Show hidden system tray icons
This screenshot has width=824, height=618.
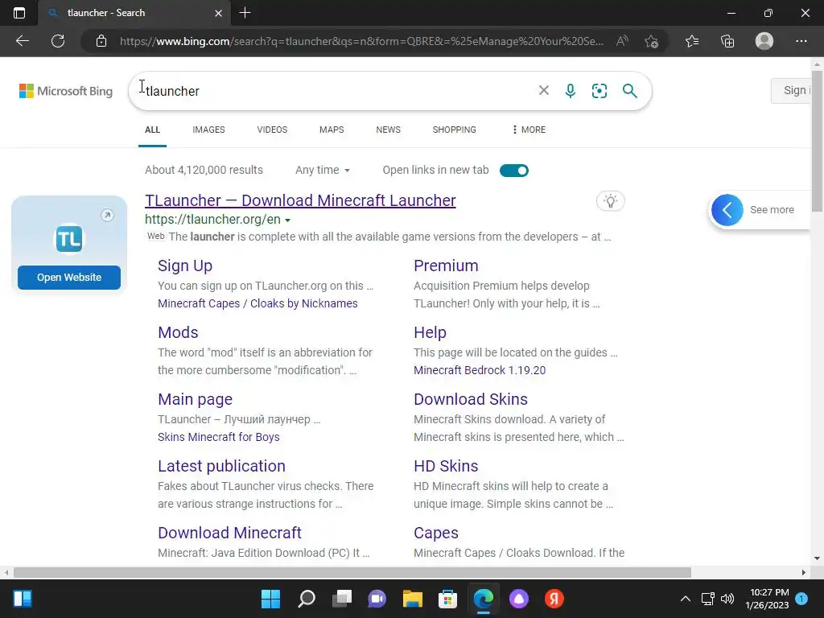[x=686, y=599]
